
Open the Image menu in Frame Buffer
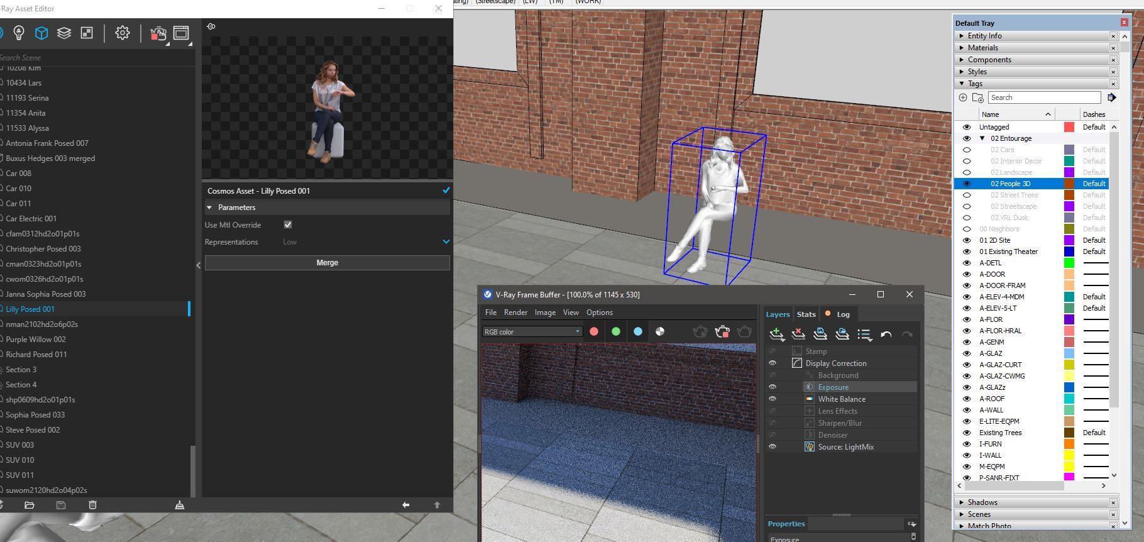(x=545, y=312)
